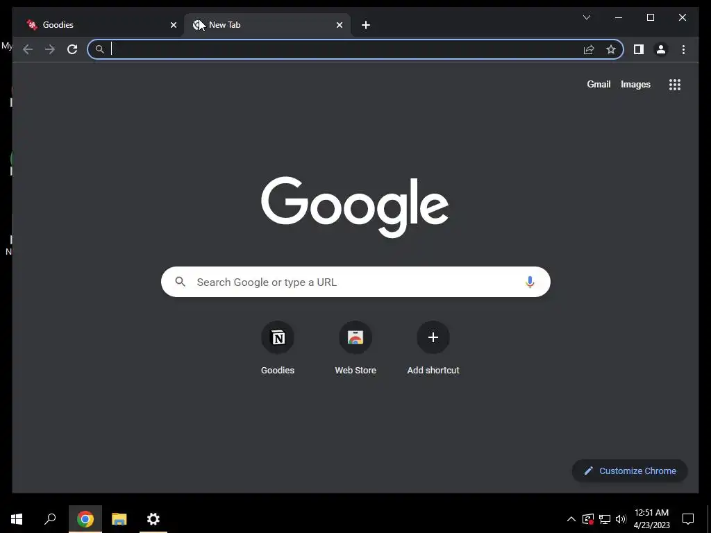Maximize the Chrome window
Viewport: 711px width, 533px height.
[x=650, y=17]
